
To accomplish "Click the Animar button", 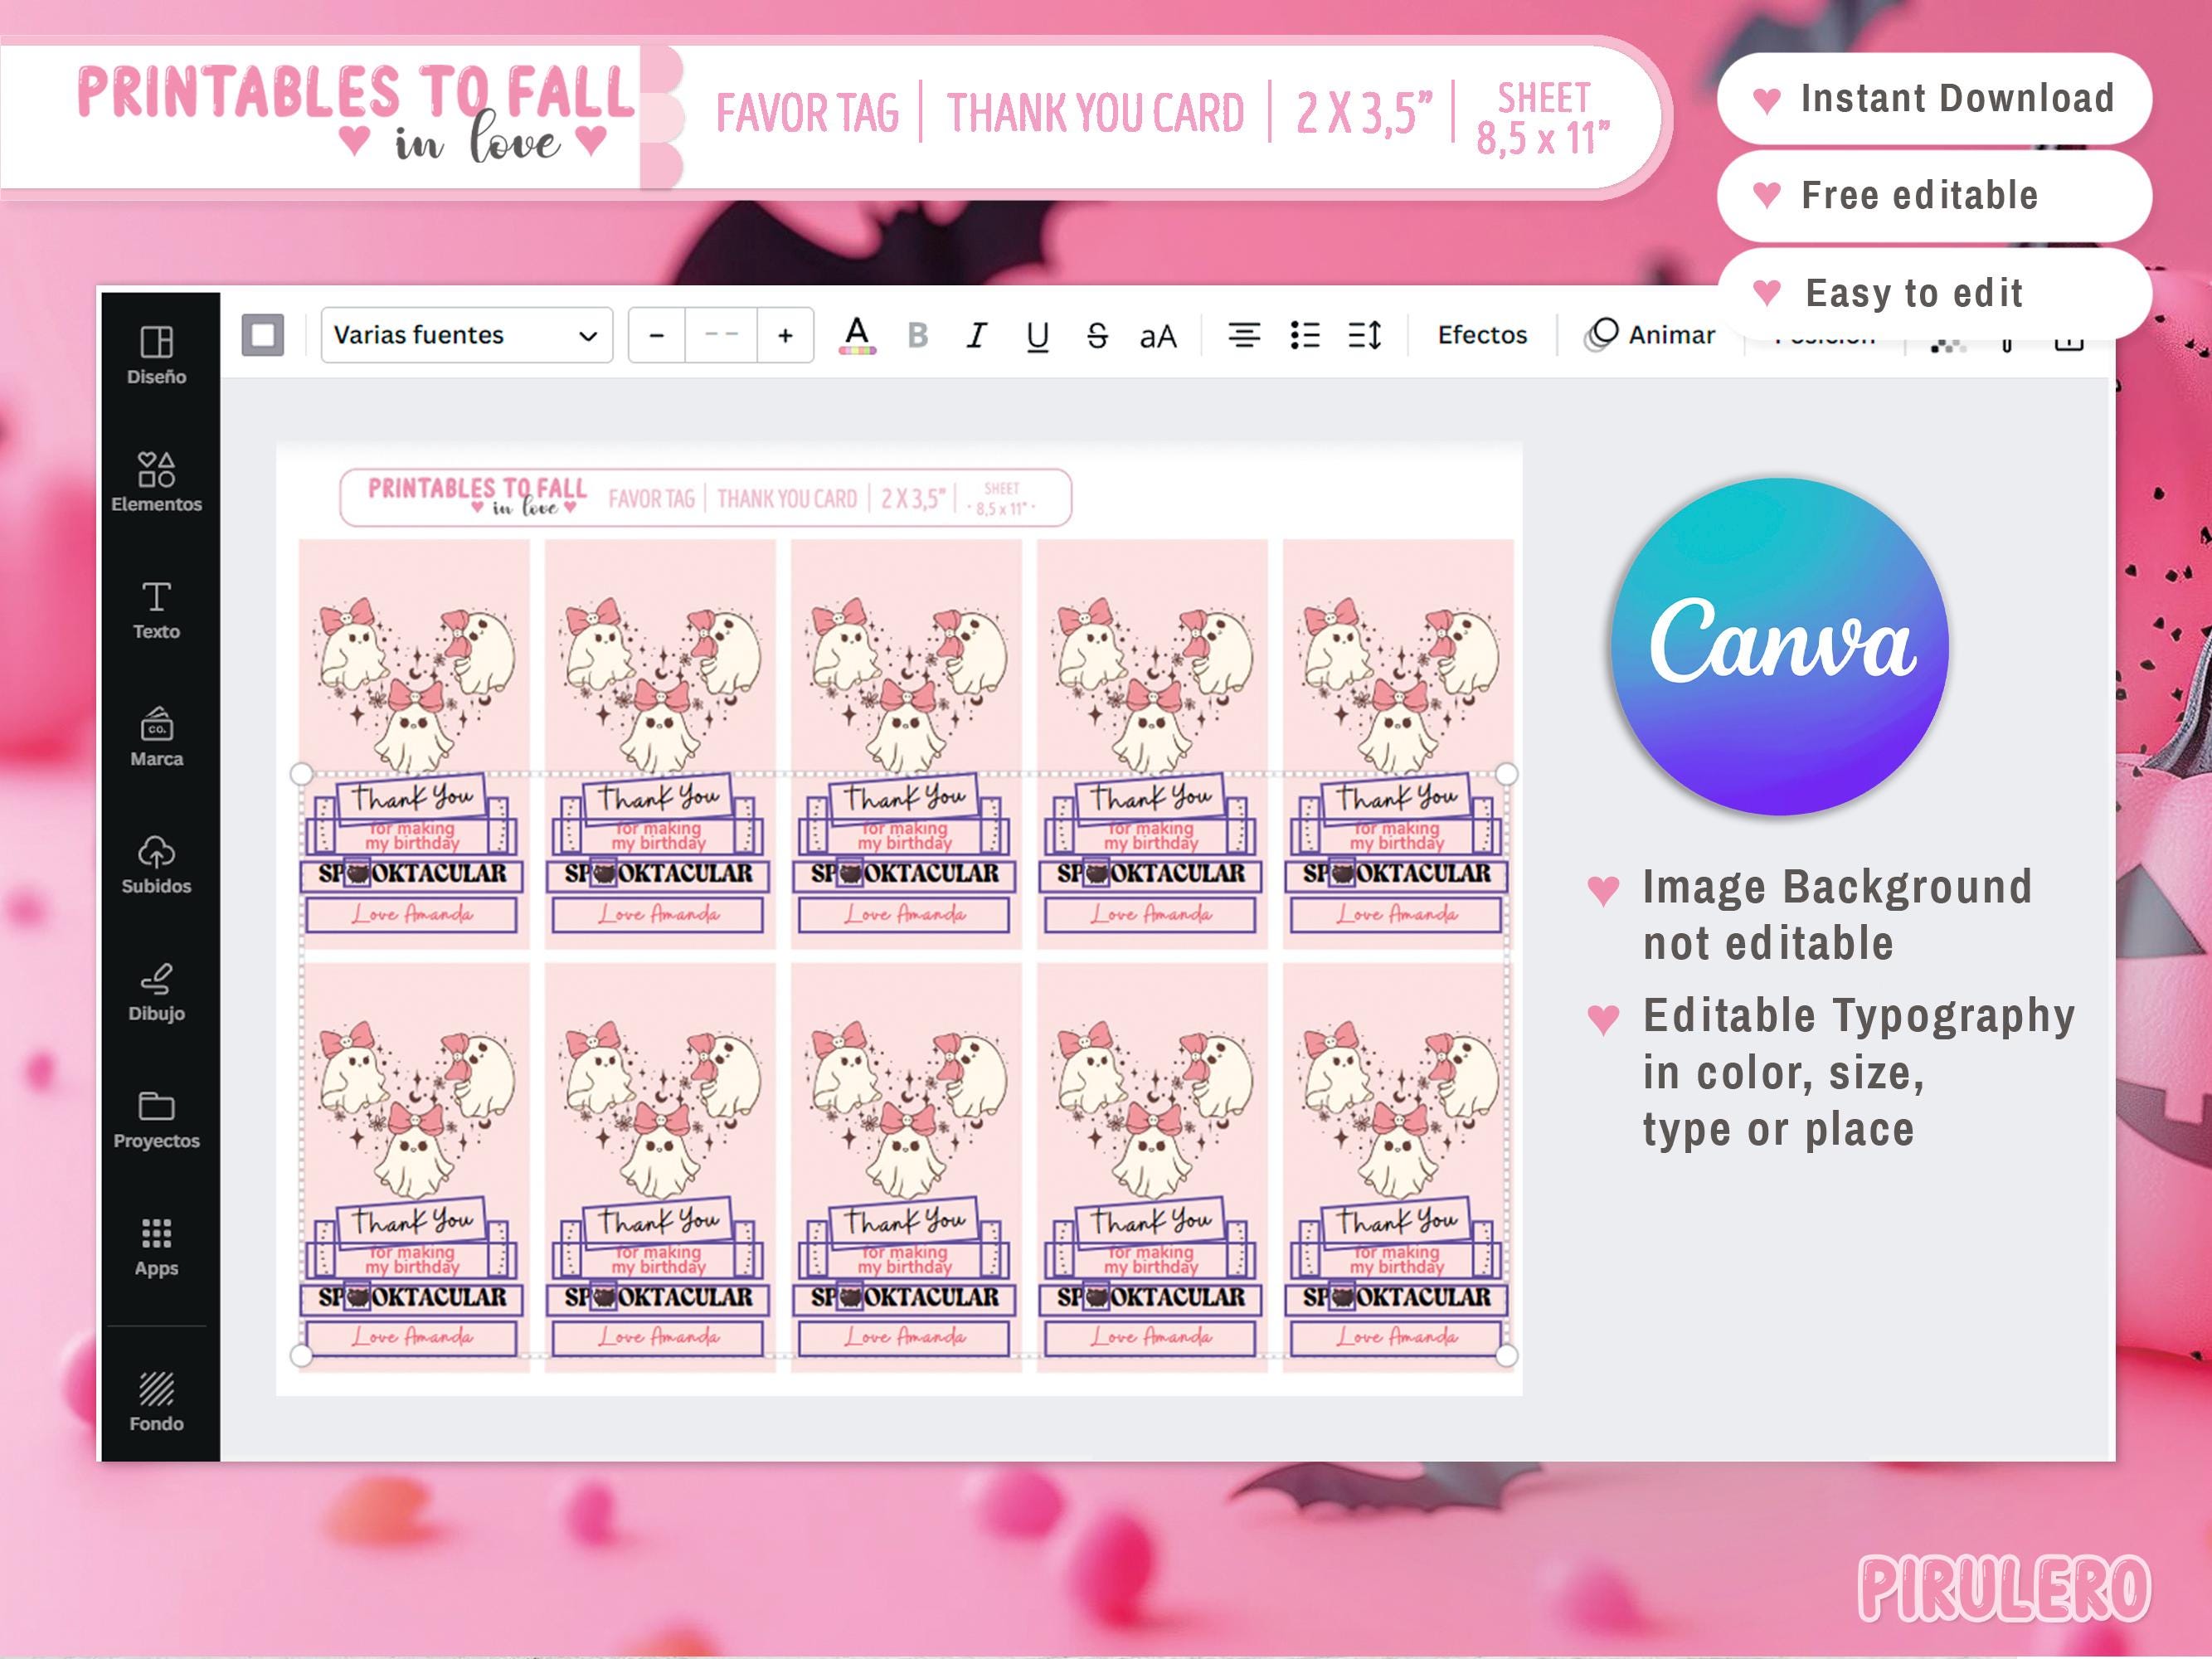I will (x=1650, y=335).
